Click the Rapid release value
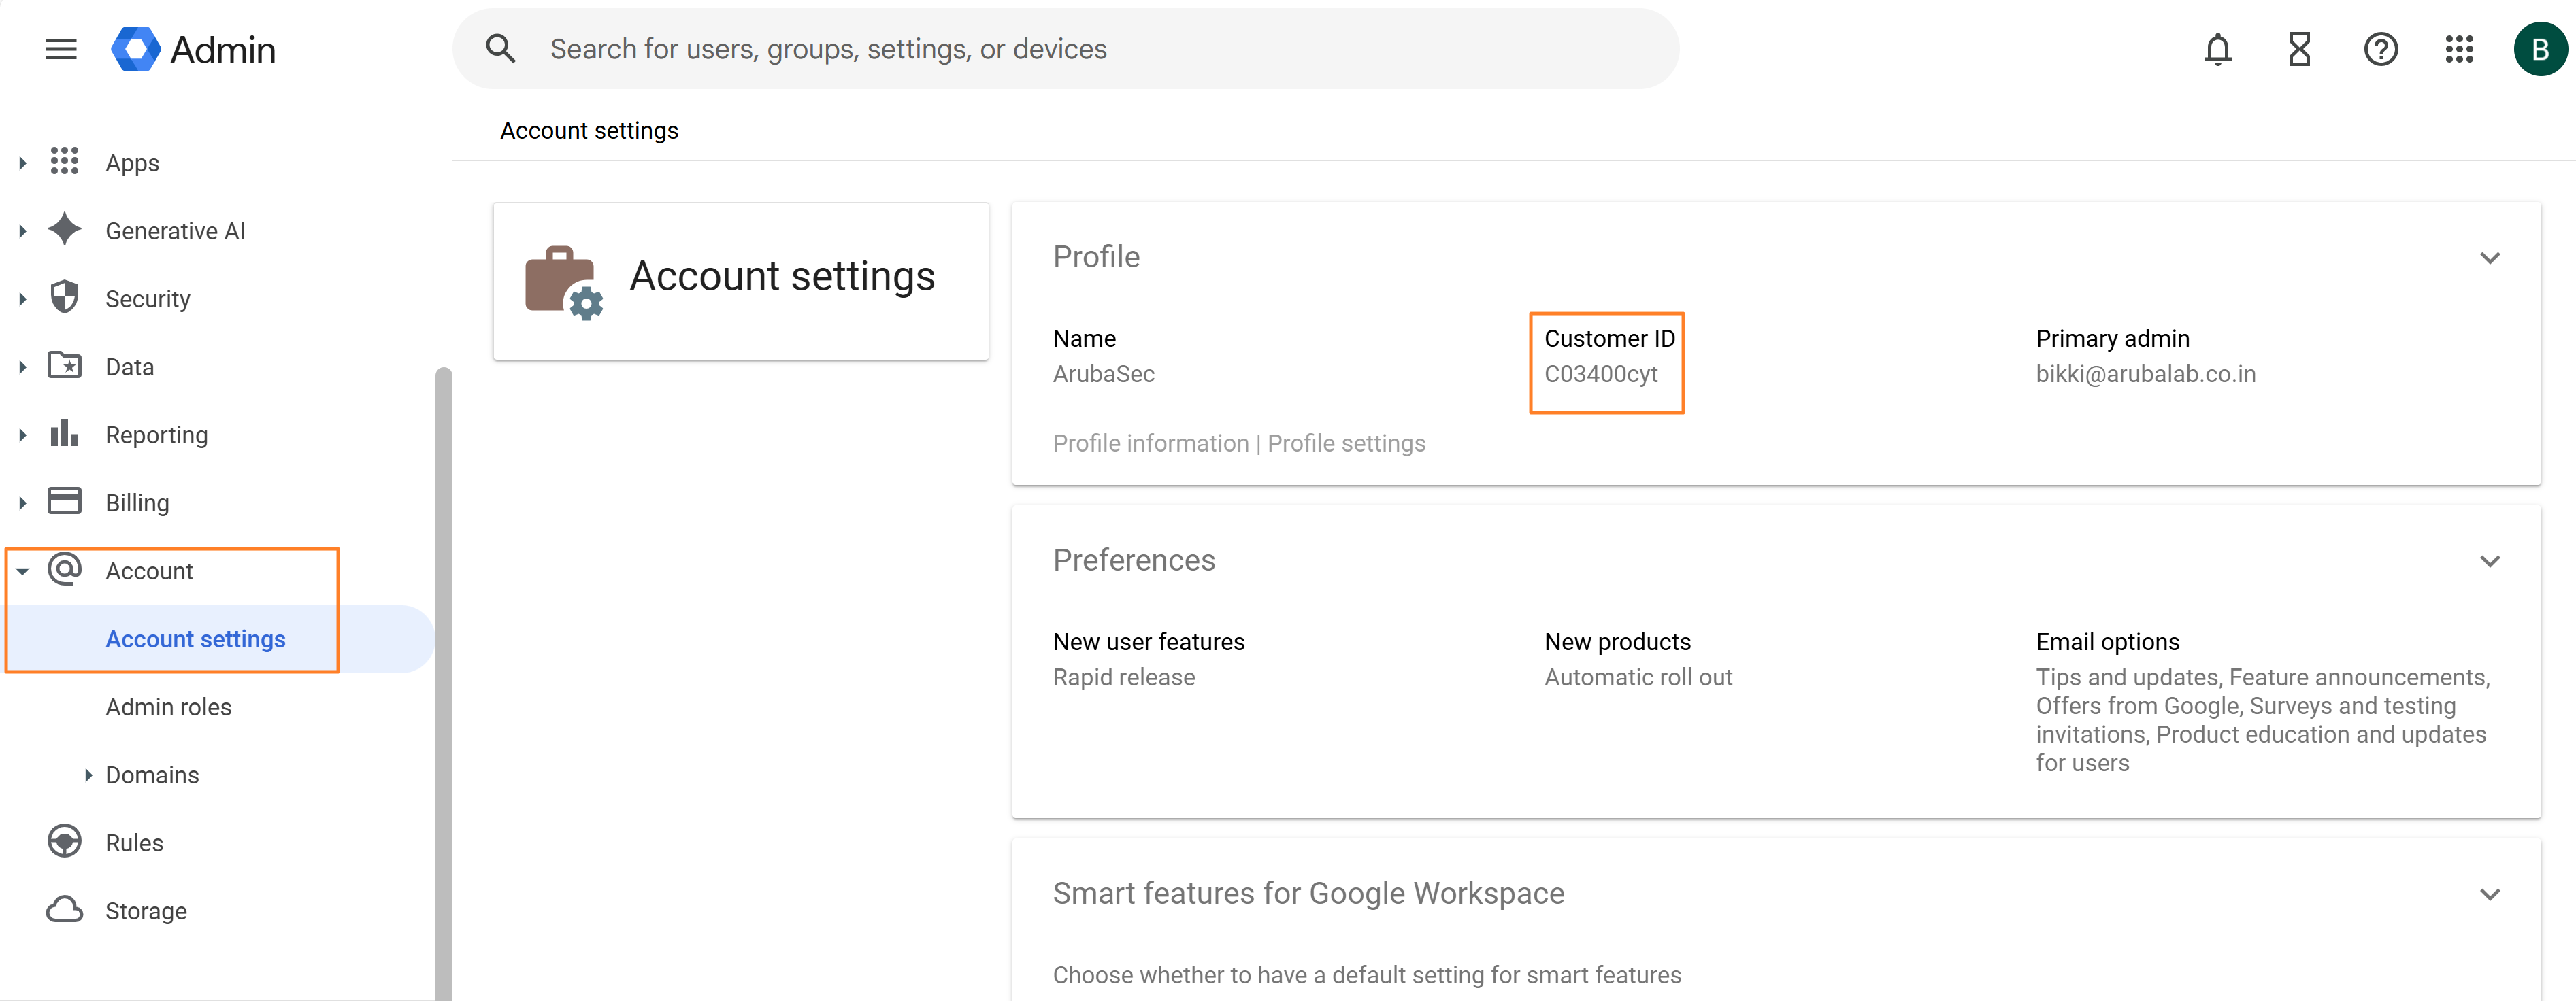 1123,677
